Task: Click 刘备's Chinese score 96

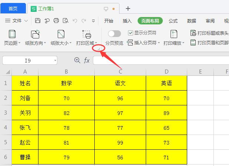Action: coord(120,98)
